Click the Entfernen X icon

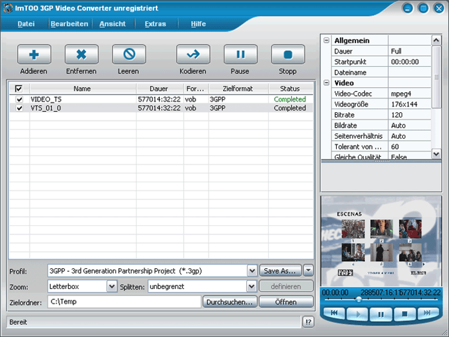click(x=81, y=55)
